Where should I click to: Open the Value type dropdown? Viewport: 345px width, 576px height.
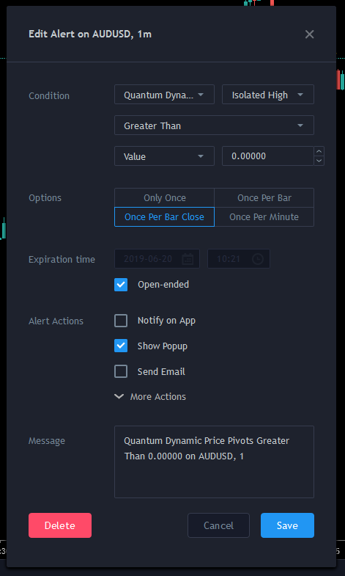tap(164, 156)
